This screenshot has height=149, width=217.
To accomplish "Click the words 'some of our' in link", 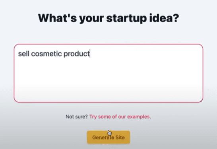I will [x=112, y=117].
